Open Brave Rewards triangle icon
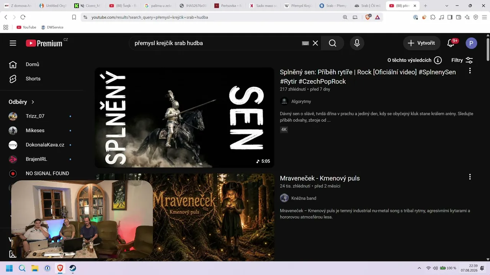This screenshot has width=490, height=275. [377, 17]
